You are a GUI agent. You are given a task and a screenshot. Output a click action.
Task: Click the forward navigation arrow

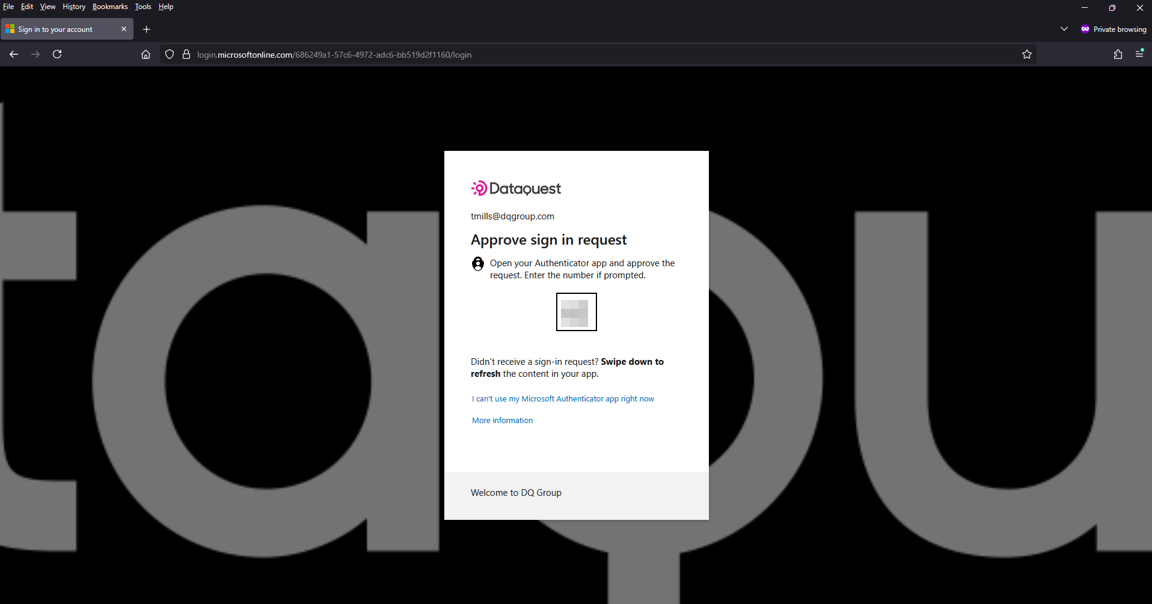click(35, 54)
